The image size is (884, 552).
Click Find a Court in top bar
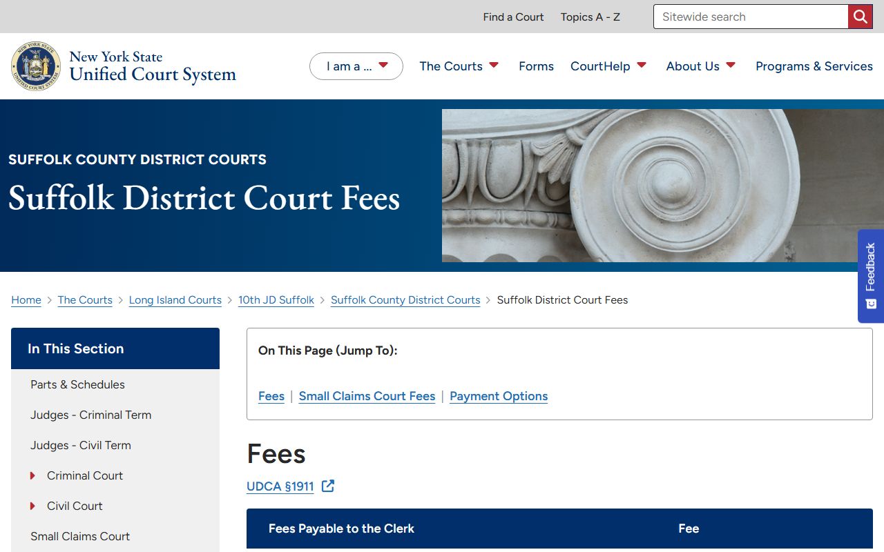point(513,17)
